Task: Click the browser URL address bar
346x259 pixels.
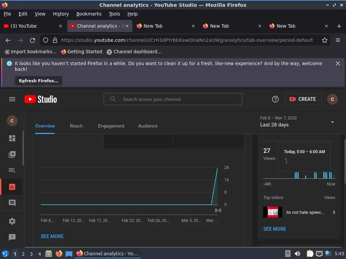Action: [x=187, y=40]
